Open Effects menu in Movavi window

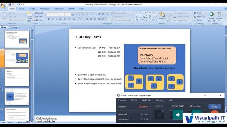133,100
